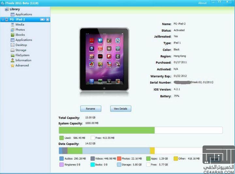The width and height of the screenshot is (235, 174).
Task: Click the Storage drive icon
Action: [x=13, y=50]
